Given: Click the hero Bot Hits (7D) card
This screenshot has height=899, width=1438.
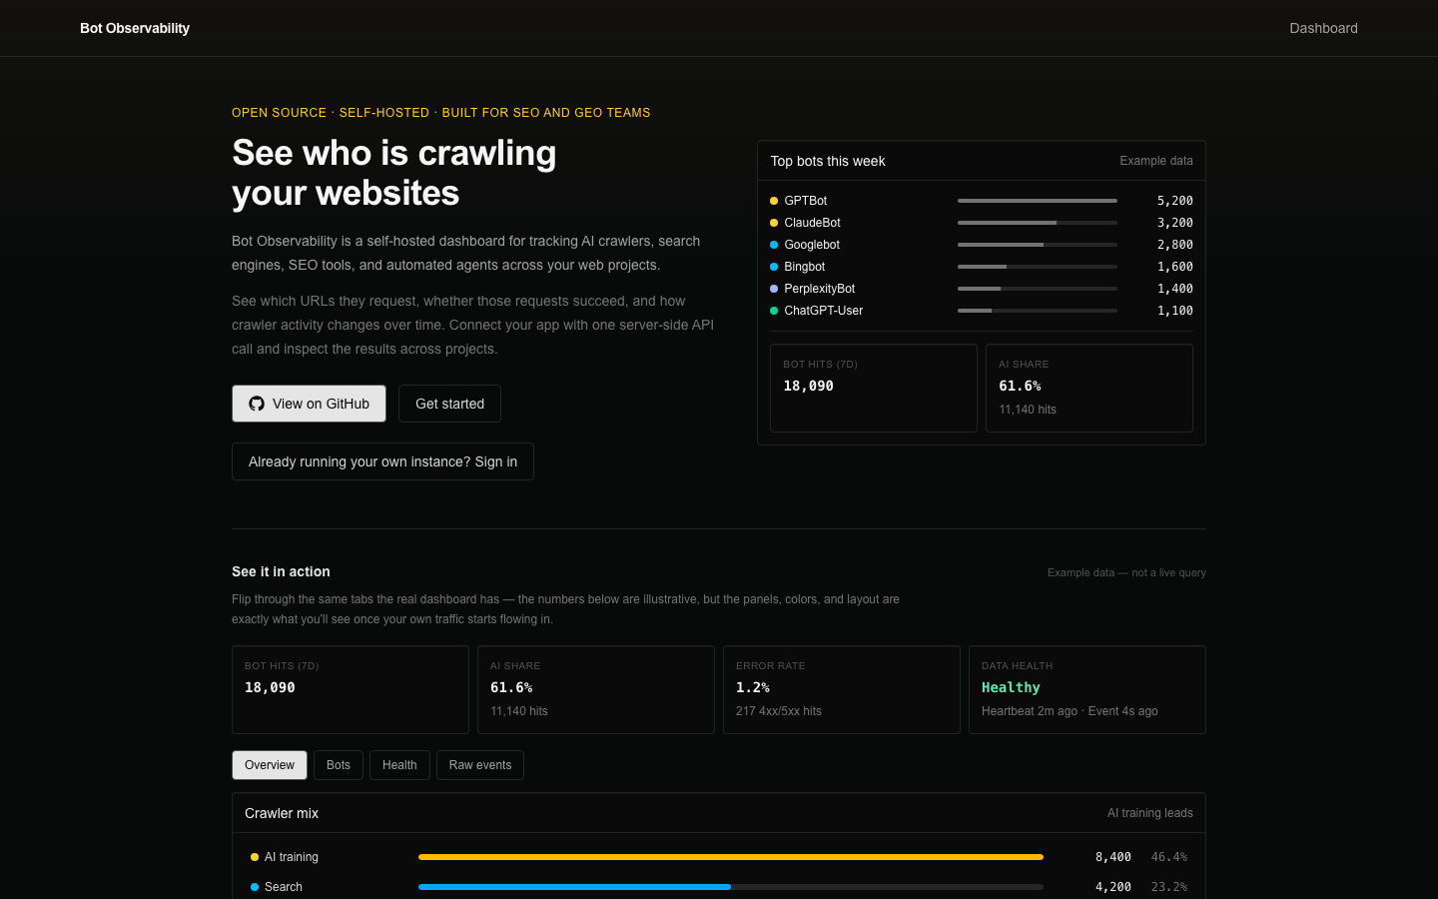Looking at the screenshot, I should point(874,388).
